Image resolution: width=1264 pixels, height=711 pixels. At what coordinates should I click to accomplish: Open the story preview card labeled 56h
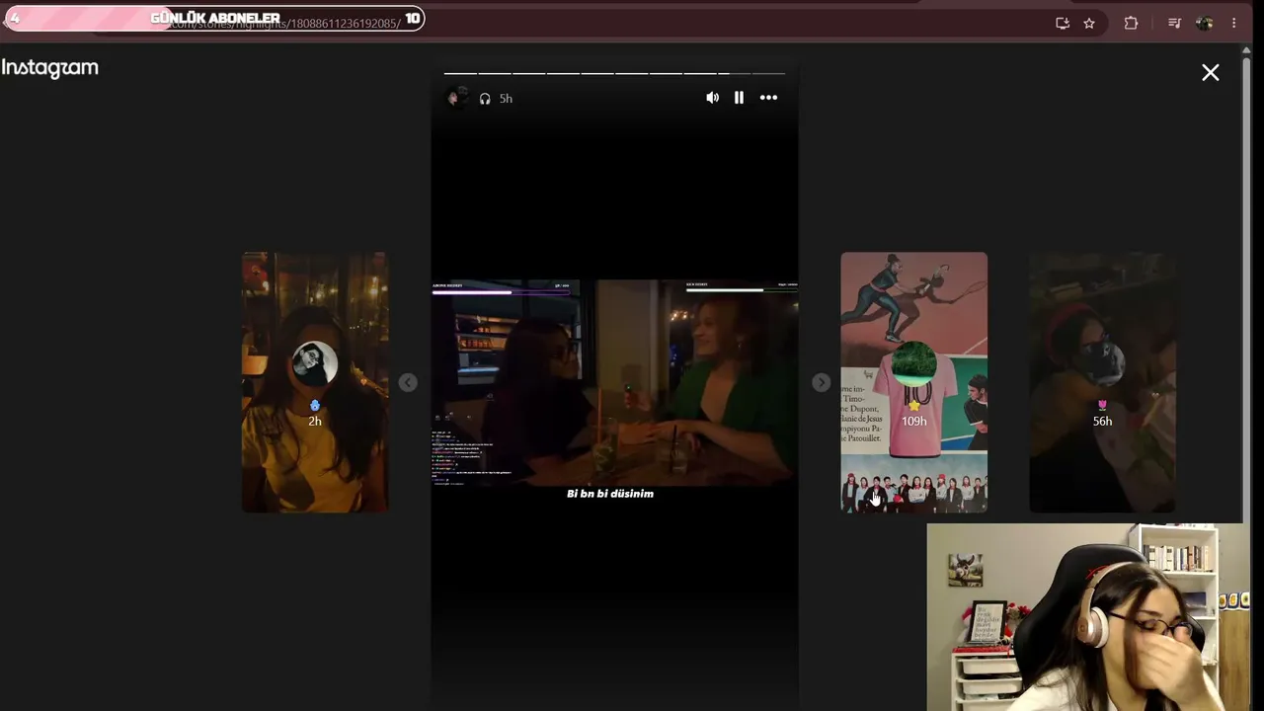(x=1102, y=382)
